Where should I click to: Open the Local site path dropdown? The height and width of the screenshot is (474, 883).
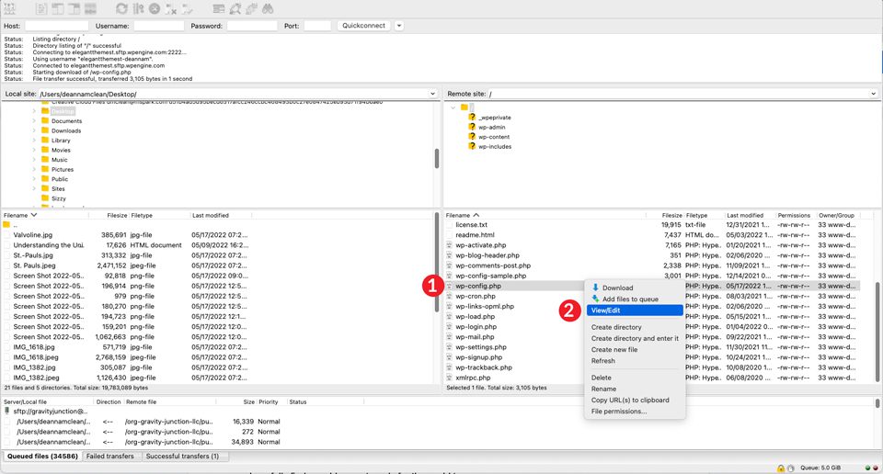432,94
